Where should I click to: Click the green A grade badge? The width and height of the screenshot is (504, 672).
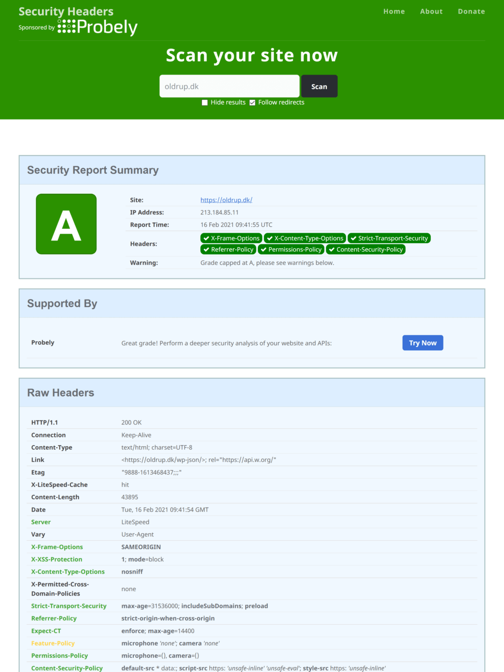tap(66, 224)
